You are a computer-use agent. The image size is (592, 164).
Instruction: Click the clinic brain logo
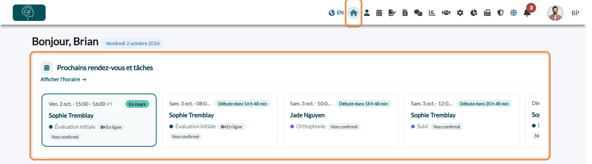(x=29, y=13)
